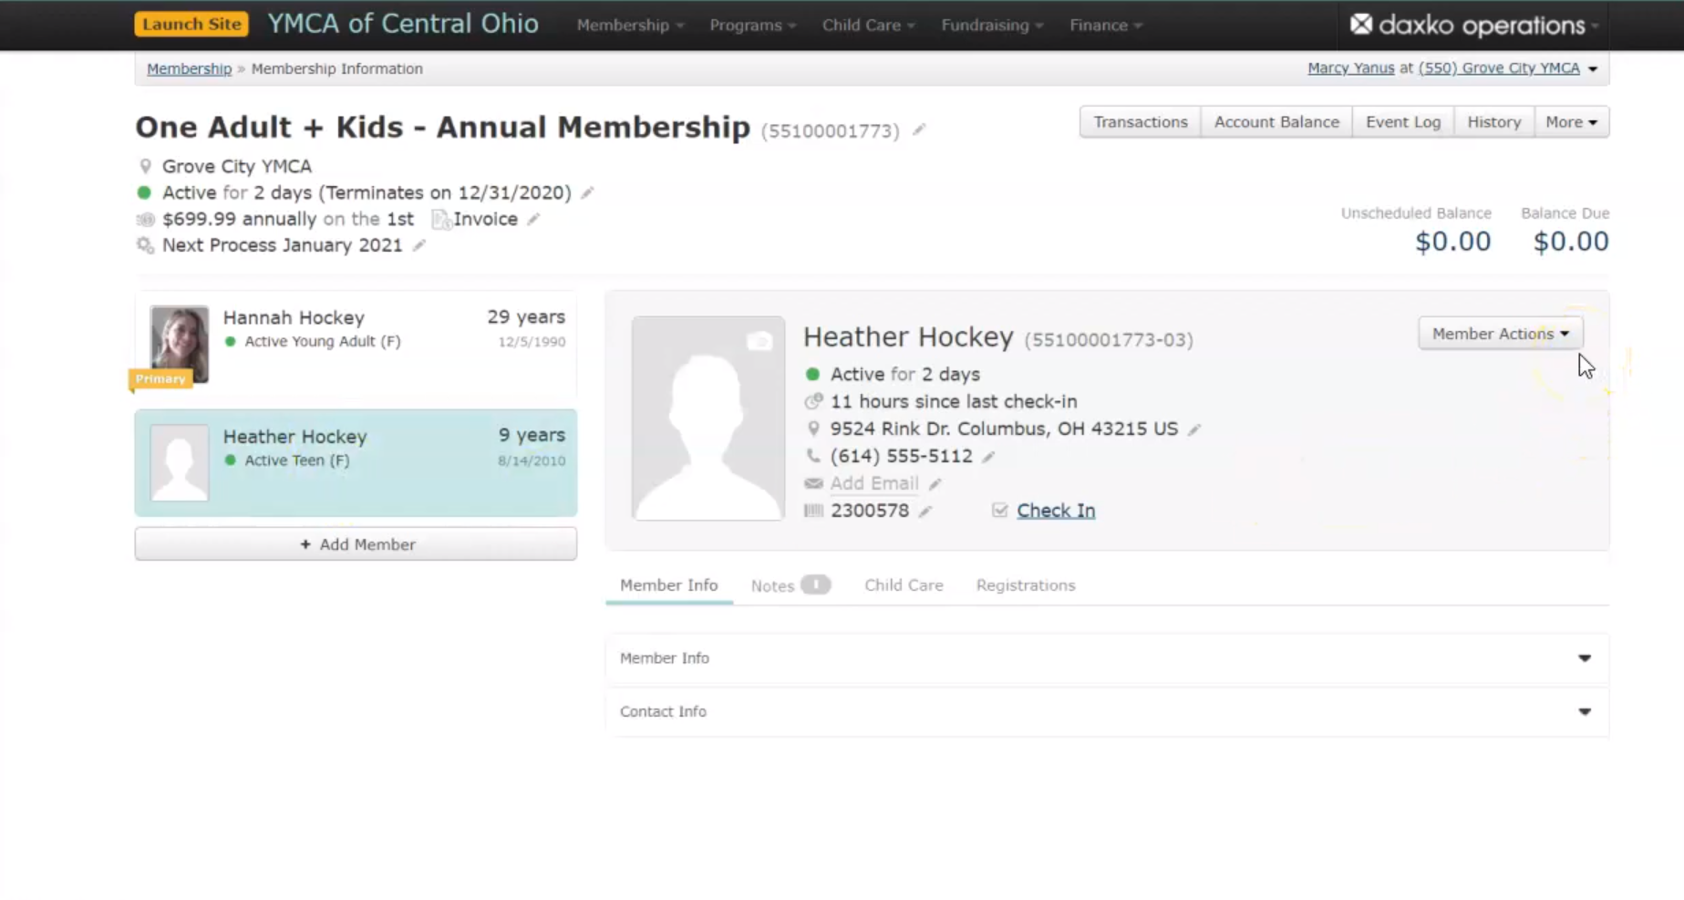
Task: Click Heather's large profile photo placeholder
Action: 708,419
